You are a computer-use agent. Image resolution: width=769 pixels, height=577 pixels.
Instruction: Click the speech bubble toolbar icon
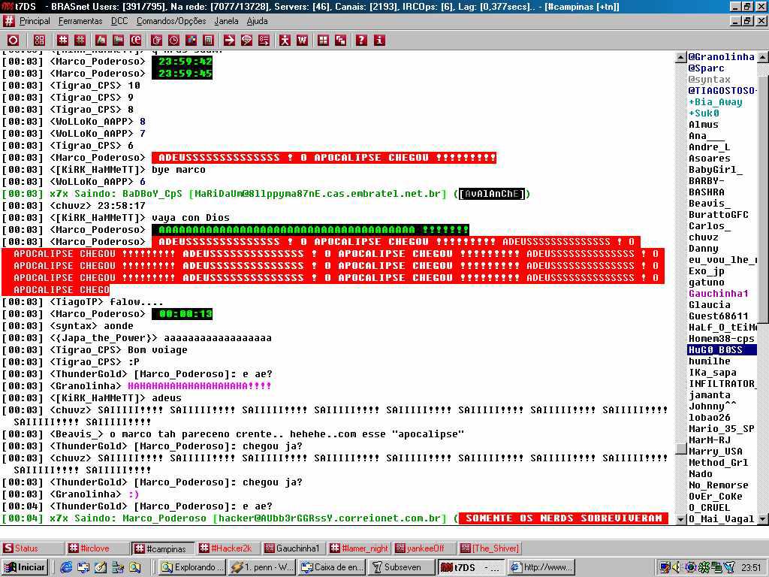tap(246, 40)
